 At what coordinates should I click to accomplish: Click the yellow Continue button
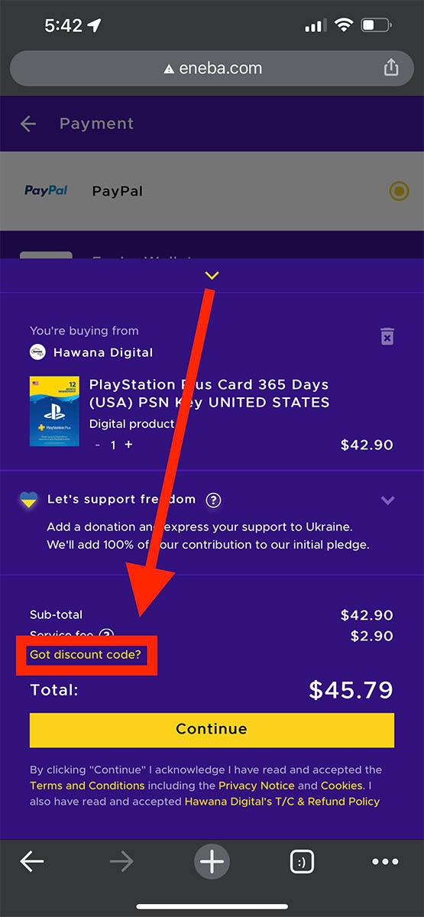tap(212, 730)
